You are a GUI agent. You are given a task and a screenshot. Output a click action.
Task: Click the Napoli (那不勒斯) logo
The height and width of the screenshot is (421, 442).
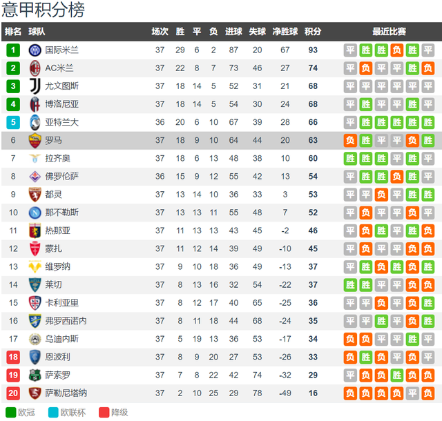point(35,213)
